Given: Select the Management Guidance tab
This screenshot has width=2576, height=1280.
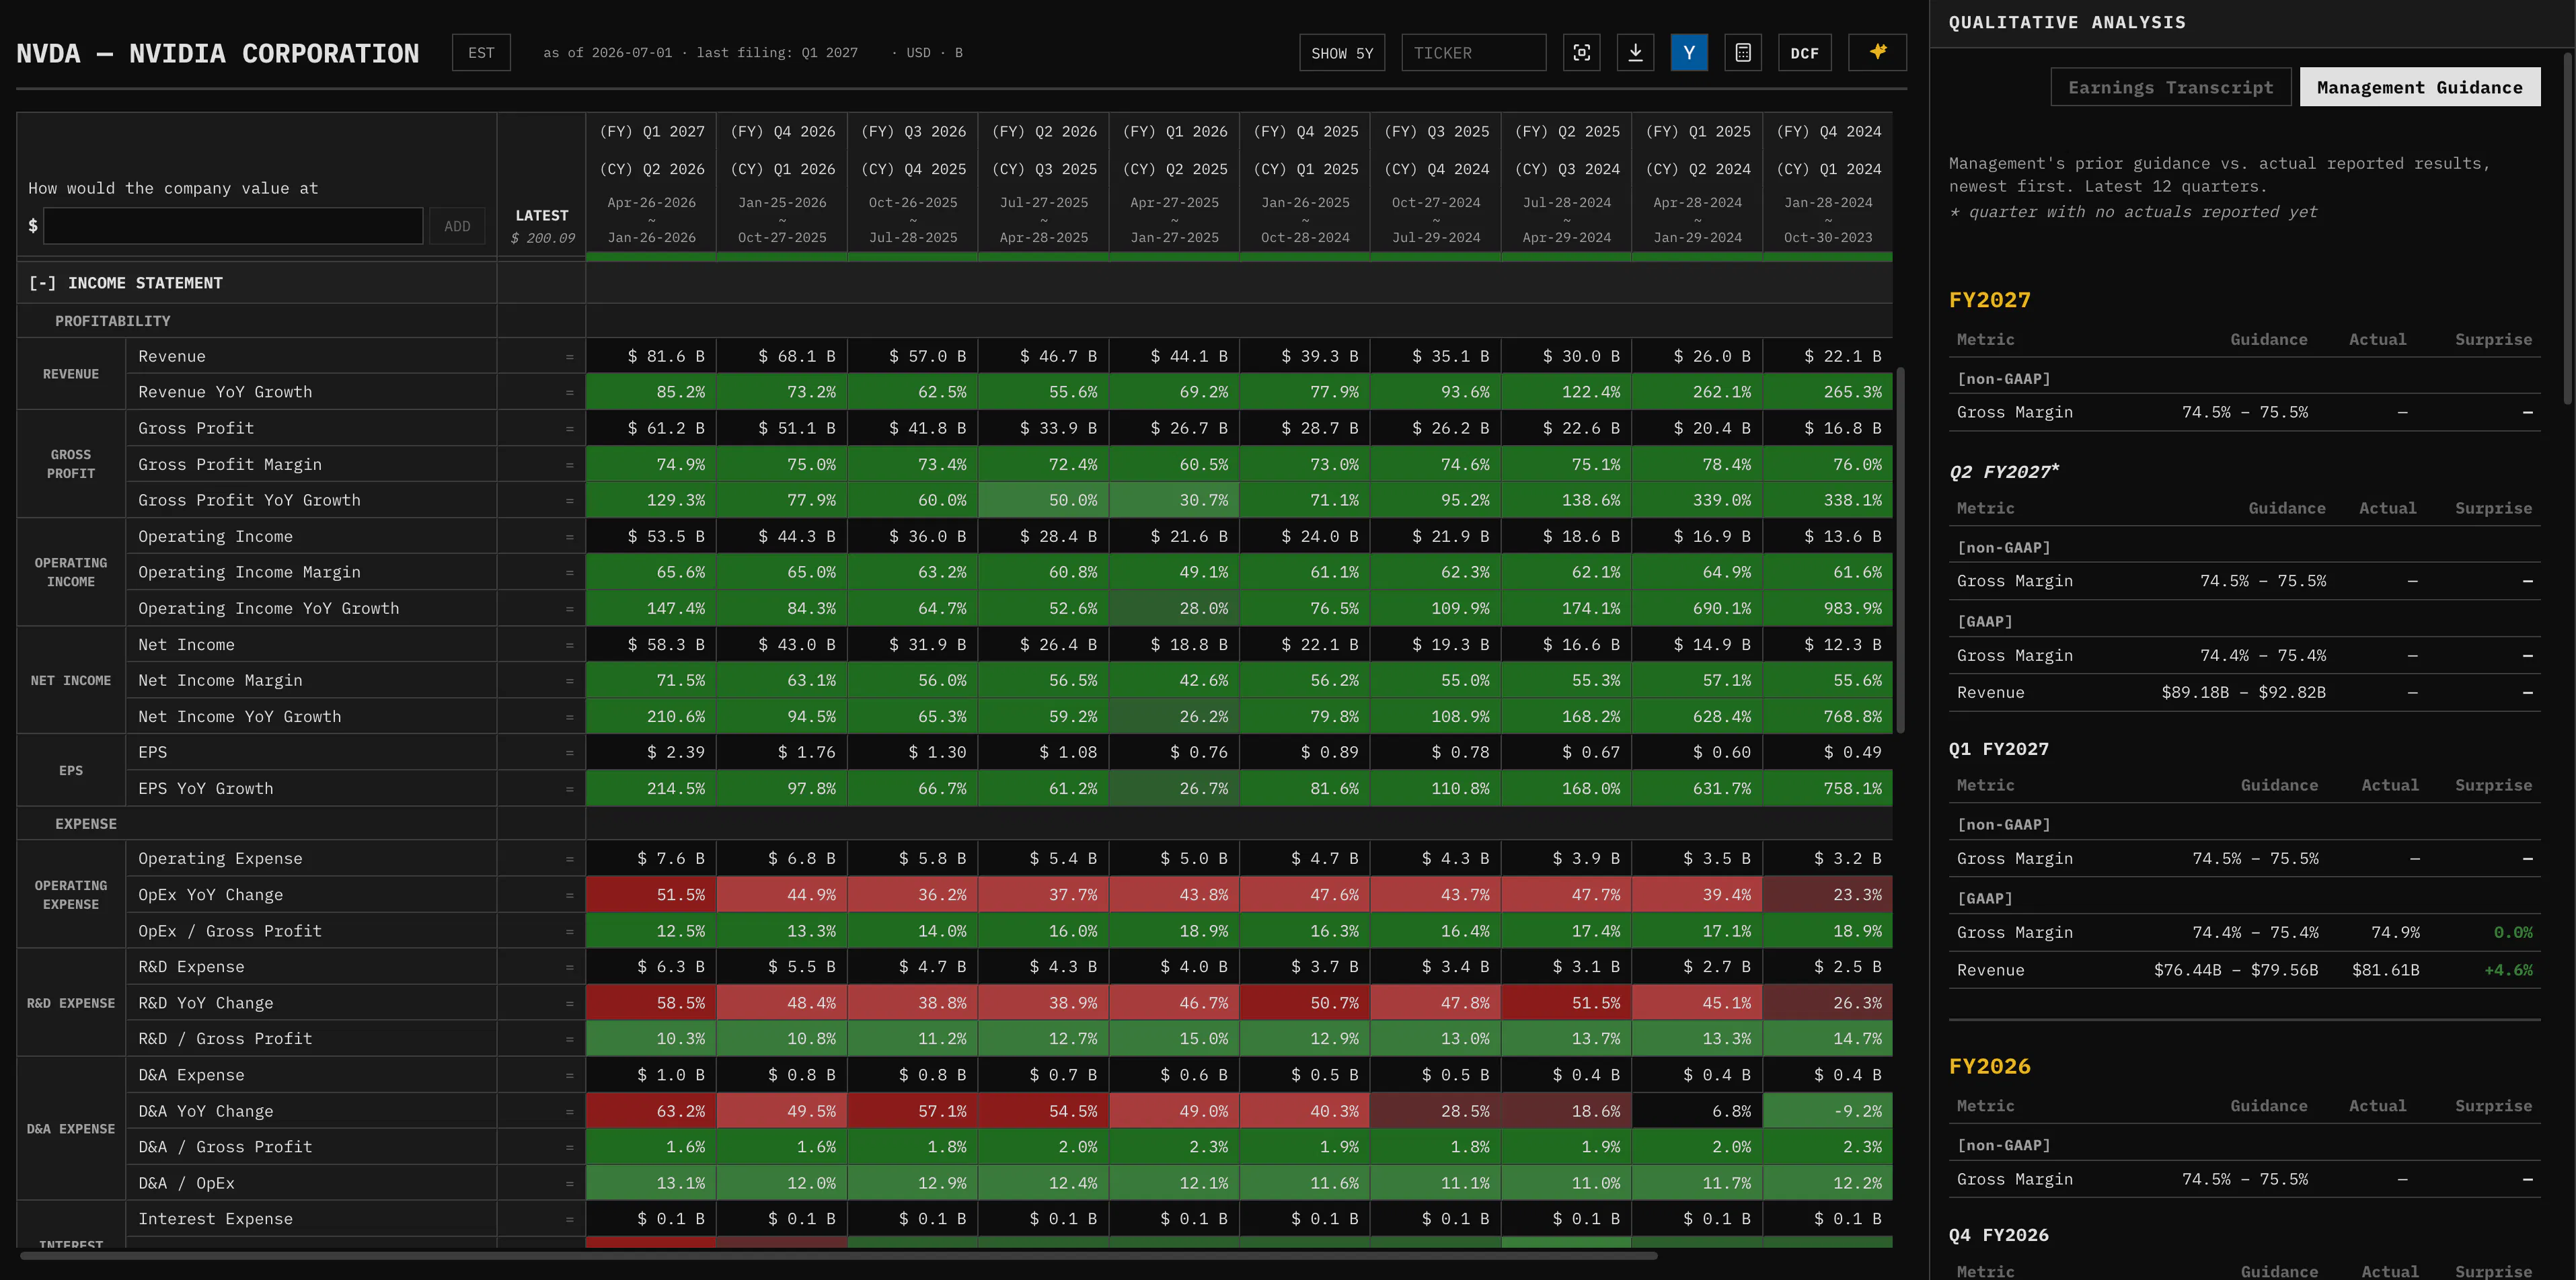Looking at the screenshot, I should click(x=2419, y=87).
